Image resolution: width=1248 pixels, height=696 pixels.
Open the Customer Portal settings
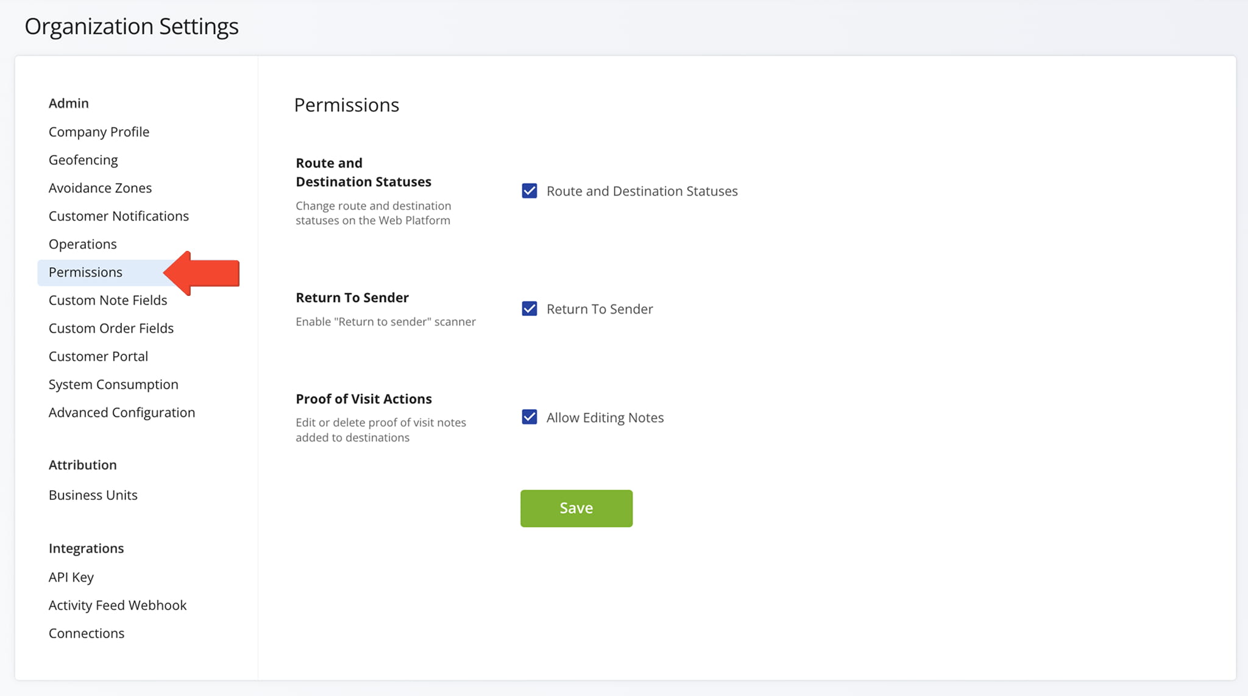(98, 356)
